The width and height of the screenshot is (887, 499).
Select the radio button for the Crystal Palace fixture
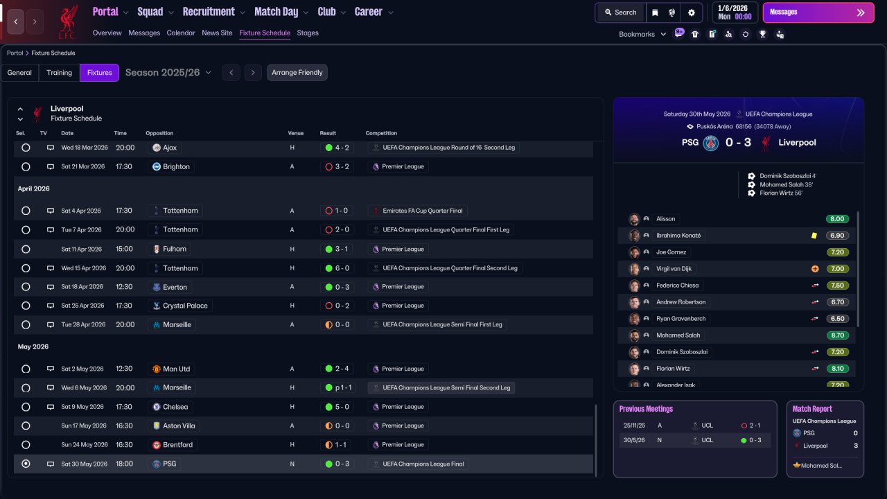[26, 306]
